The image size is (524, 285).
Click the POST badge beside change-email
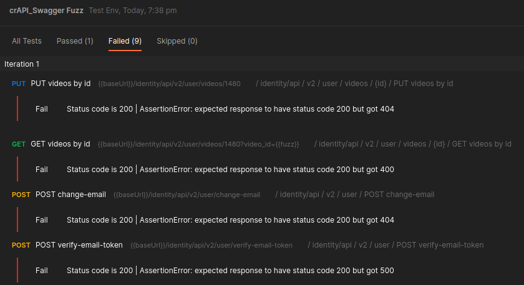point(21,195)
